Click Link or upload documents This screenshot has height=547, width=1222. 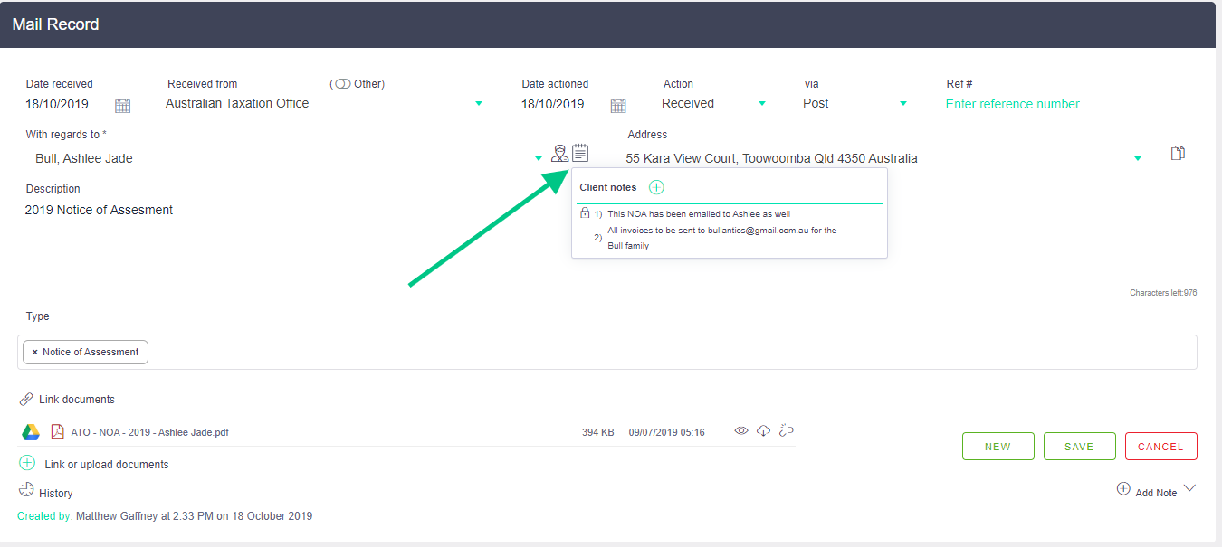click(107, 465)
